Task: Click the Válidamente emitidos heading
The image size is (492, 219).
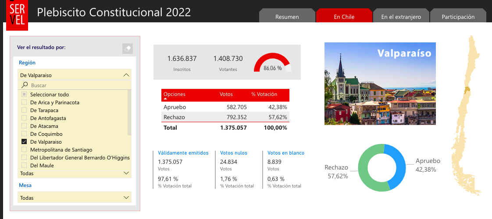Action: coord(183,153)
